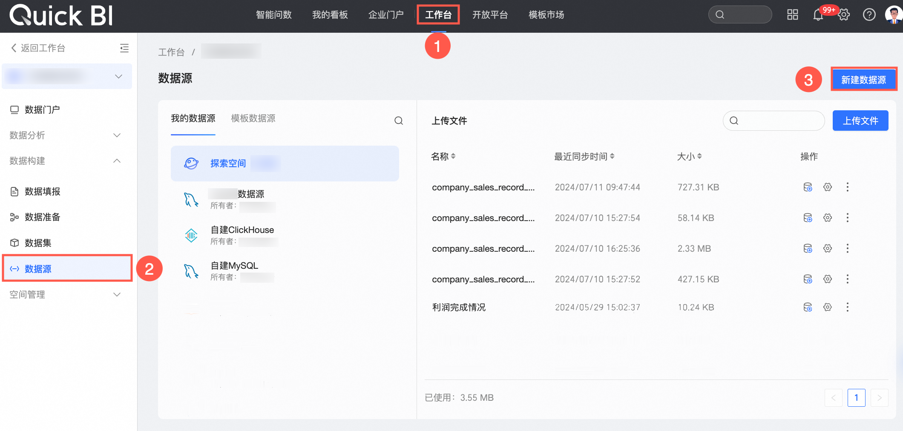Open settings gear for 727.31 KB file

[828, 187]
